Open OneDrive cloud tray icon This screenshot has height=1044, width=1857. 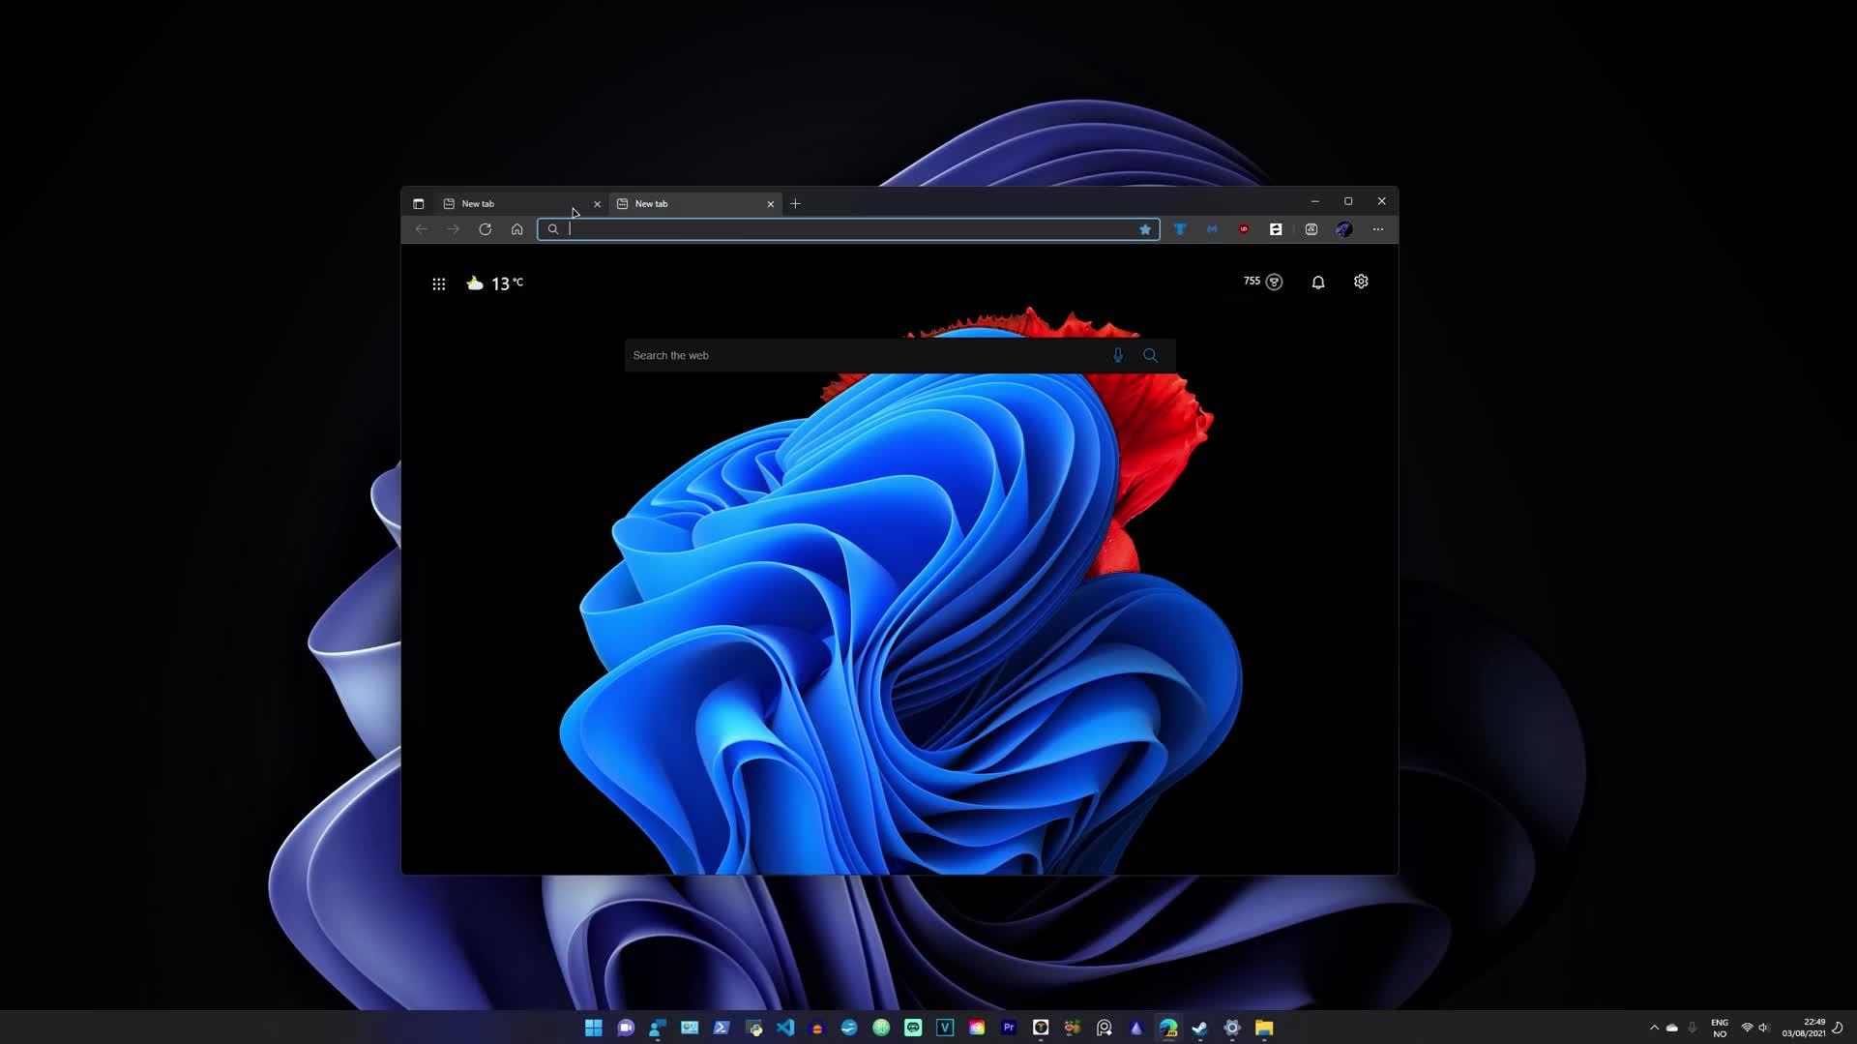tap(1672, 1028)
